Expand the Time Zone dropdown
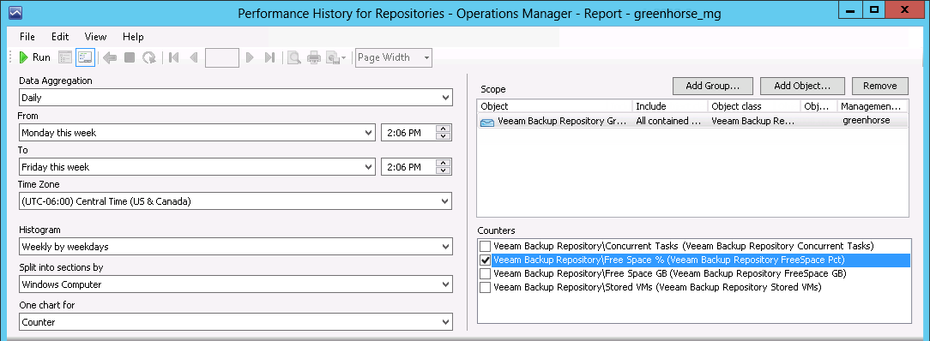This screenshot has width=930, height=341. click(x=235, y=201)
